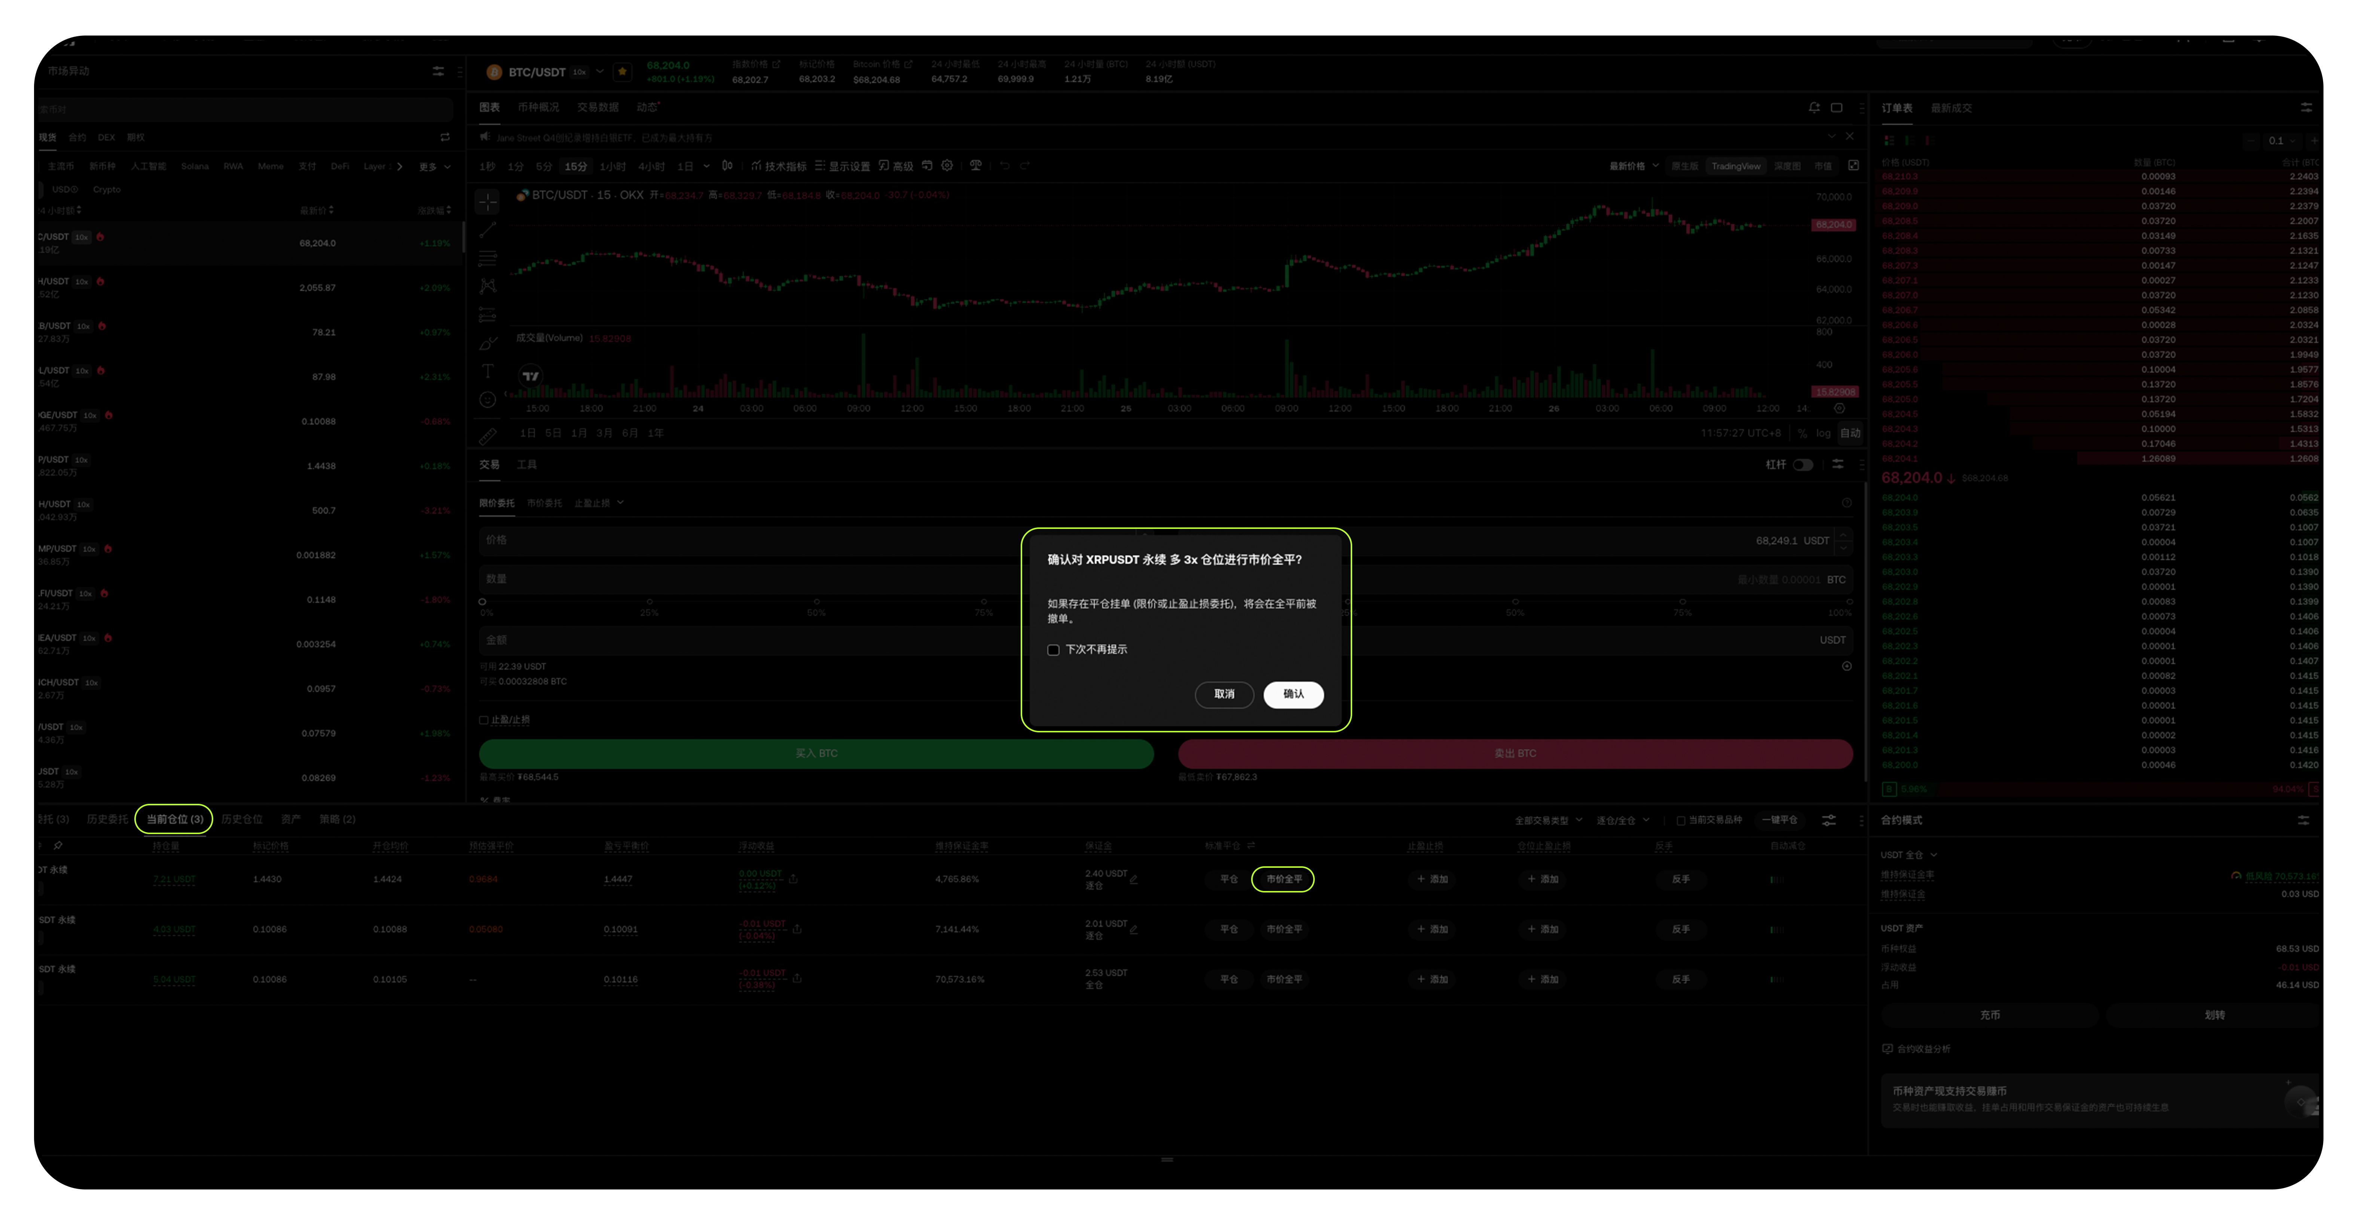This screenshot has height=1225, width=2365.
Task: Switch to the 交易数据 tab
Action: pyautogui.click(x=598, y=107)
